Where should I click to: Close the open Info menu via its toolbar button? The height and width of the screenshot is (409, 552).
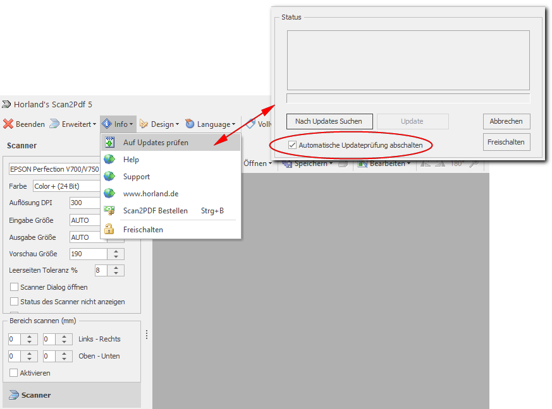point(118,124)
